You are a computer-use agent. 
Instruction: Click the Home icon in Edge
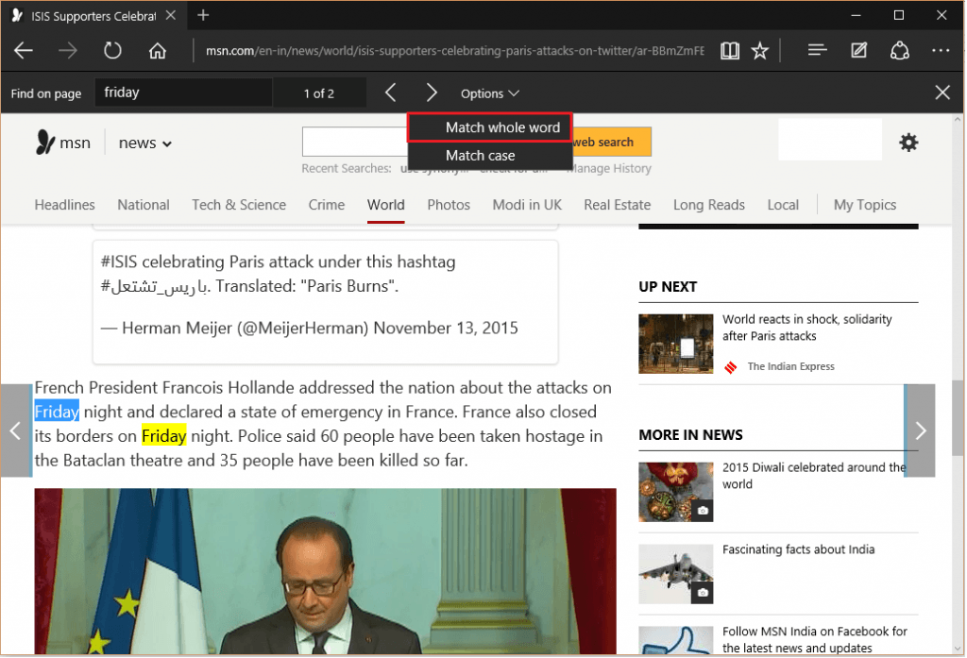coord(157,50)
